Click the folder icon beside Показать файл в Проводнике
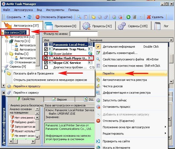Screen dimensions: 175x149 (9, 73)
